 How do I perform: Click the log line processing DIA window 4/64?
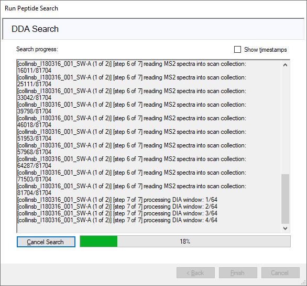click(x=117, y=220)
